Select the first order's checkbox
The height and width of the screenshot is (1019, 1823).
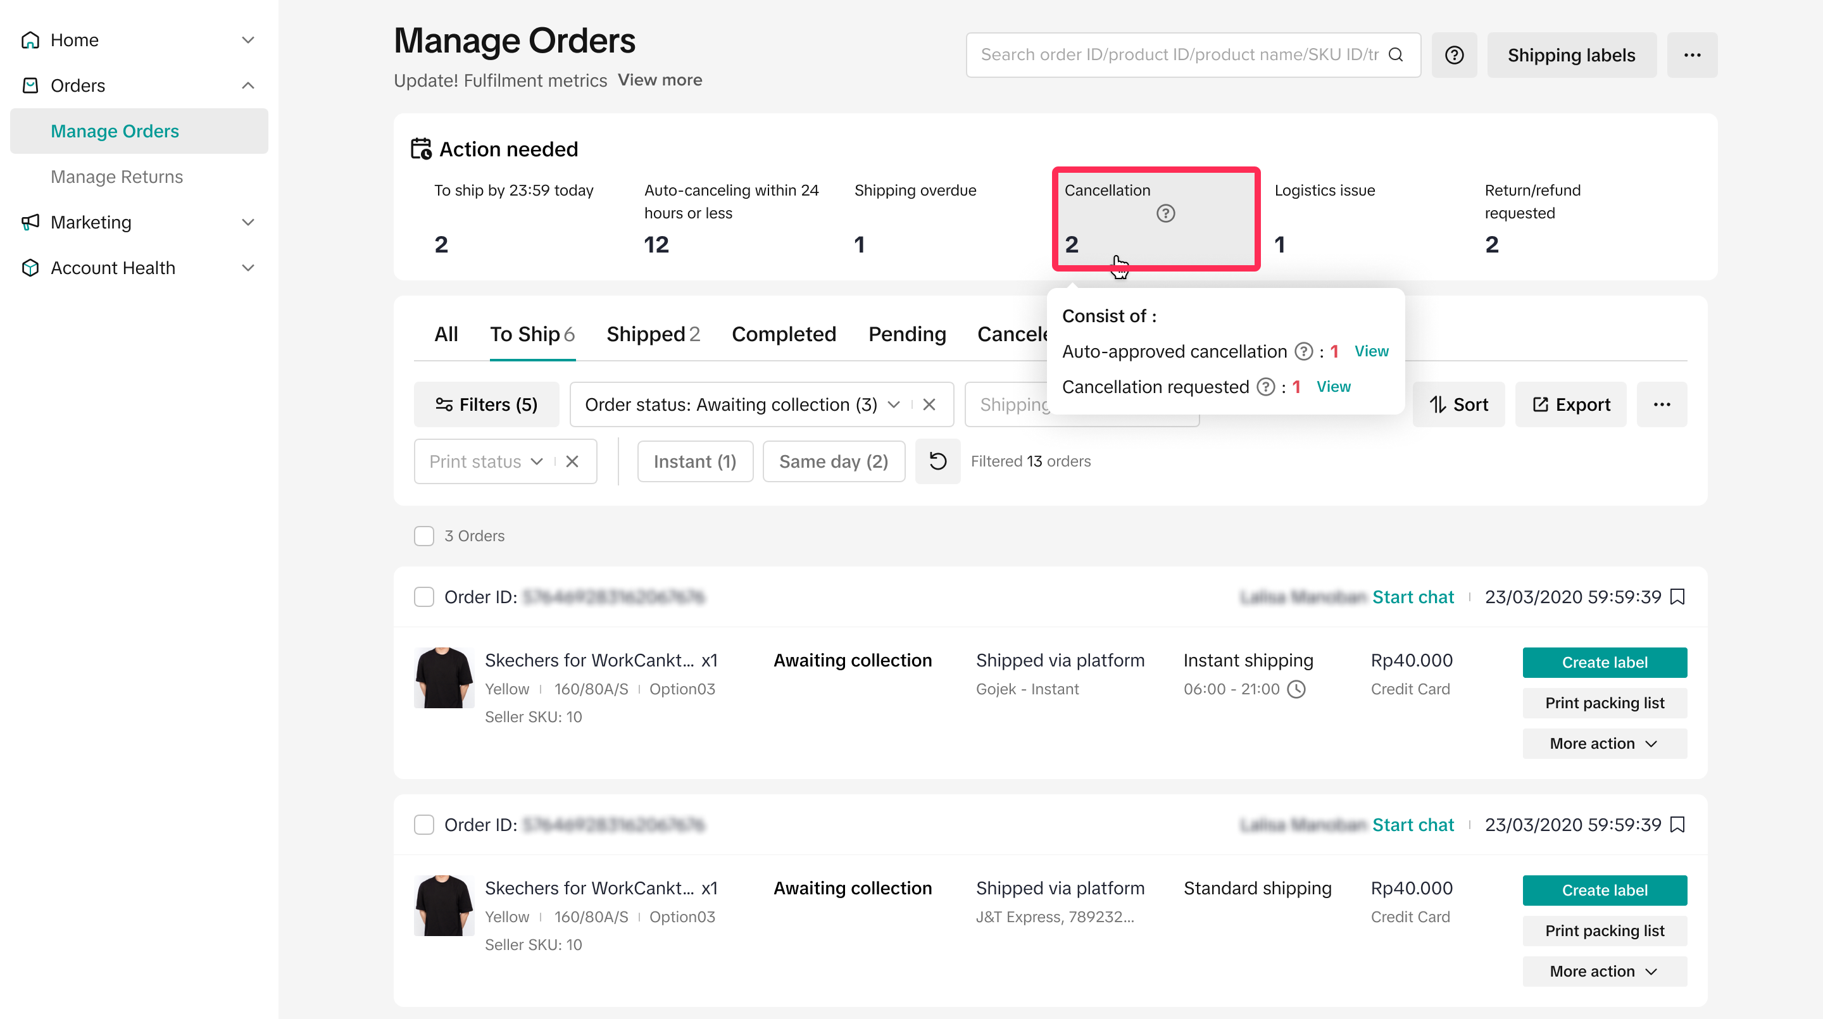pos(423,597)
